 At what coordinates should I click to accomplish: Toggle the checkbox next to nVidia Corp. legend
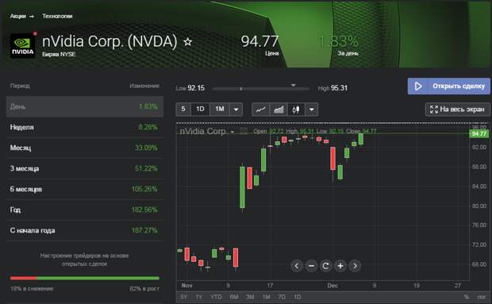[x=244, y=131]
